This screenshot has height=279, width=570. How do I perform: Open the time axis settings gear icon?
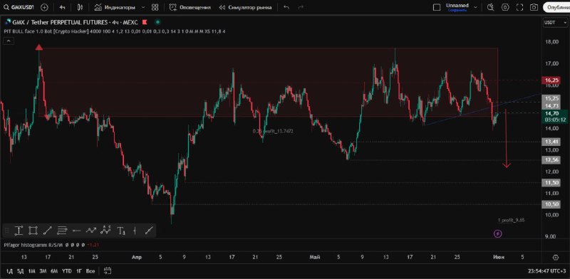pyautogui.click(x=556, y=257)
